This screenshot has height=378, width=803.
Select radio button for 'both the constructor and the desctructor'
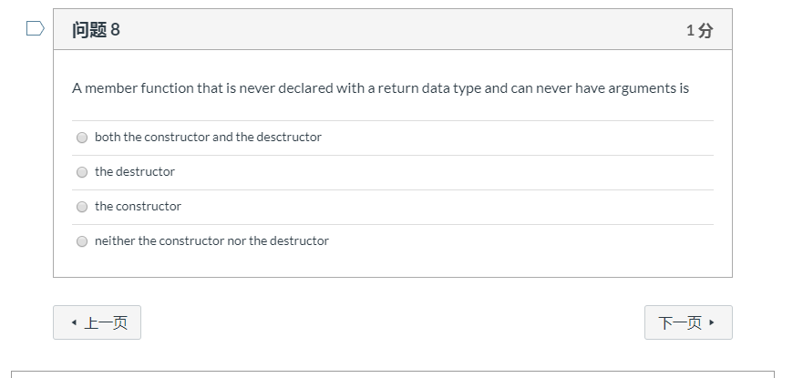(82, 138)
